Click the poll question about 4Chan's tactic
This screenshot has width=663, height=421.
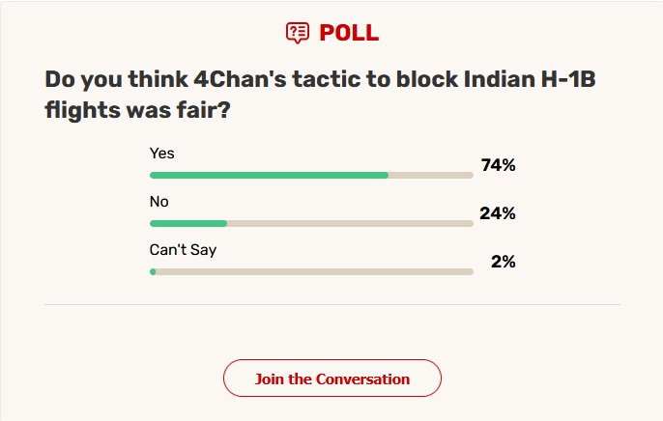coord(320,95)
